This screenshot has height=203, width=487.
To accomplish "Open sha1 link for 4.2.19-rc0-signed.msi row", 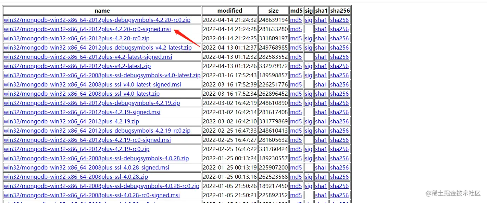I will 321,140.
